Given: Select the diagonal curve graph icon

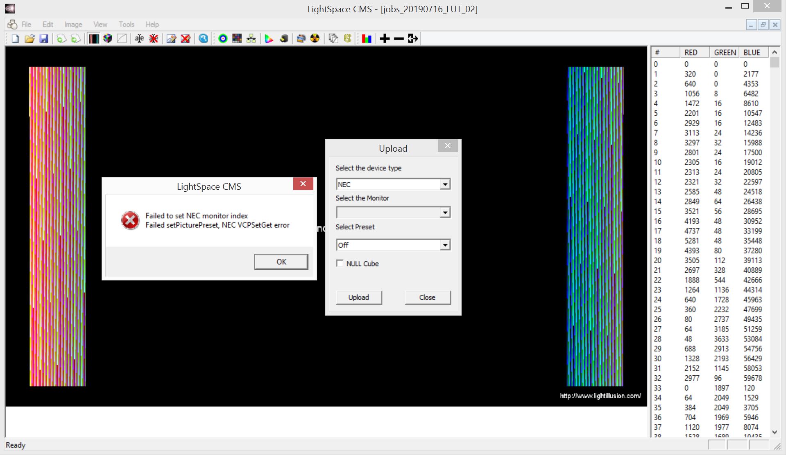Looking at the screenshot, I should click(122, 39).
